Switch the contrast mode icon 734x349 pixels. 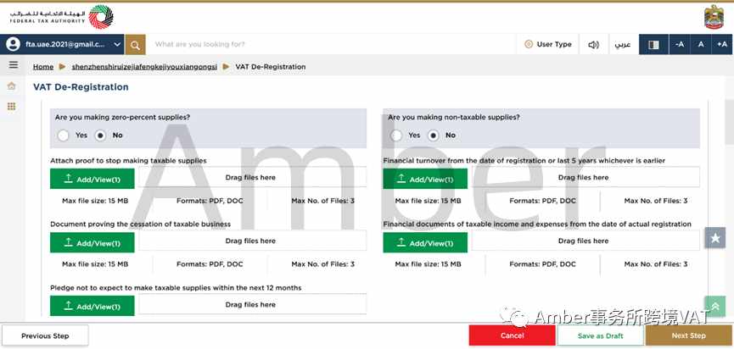[x=653, y=45]
